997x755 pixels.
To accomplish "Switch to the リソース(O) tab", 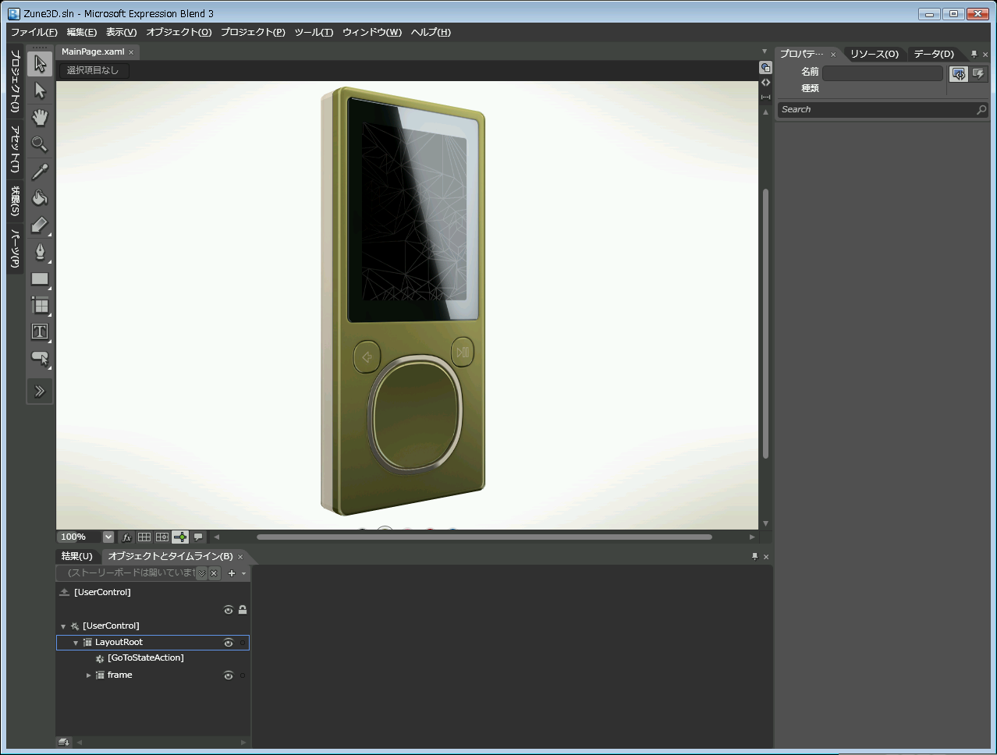I will pos(874,54).
